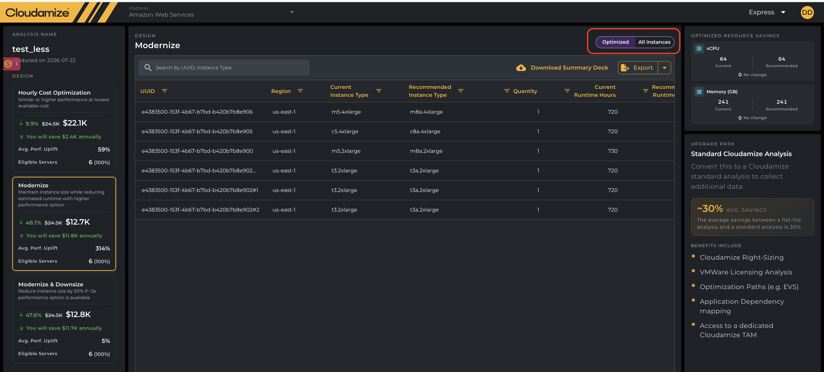Click the Memory (GB) icon
824x372 pixels.
699,92
